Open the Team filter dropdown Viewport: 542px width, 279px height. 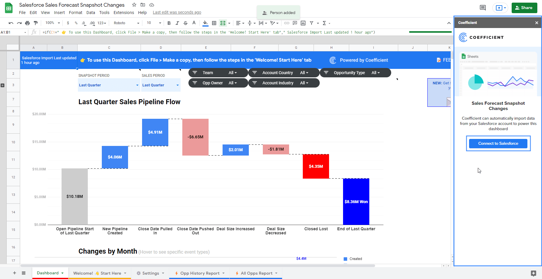[218, 73]
